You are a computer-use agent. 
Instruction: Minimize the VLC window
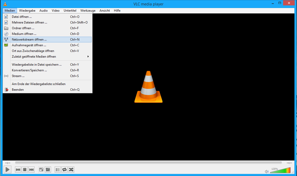(273, 3)
